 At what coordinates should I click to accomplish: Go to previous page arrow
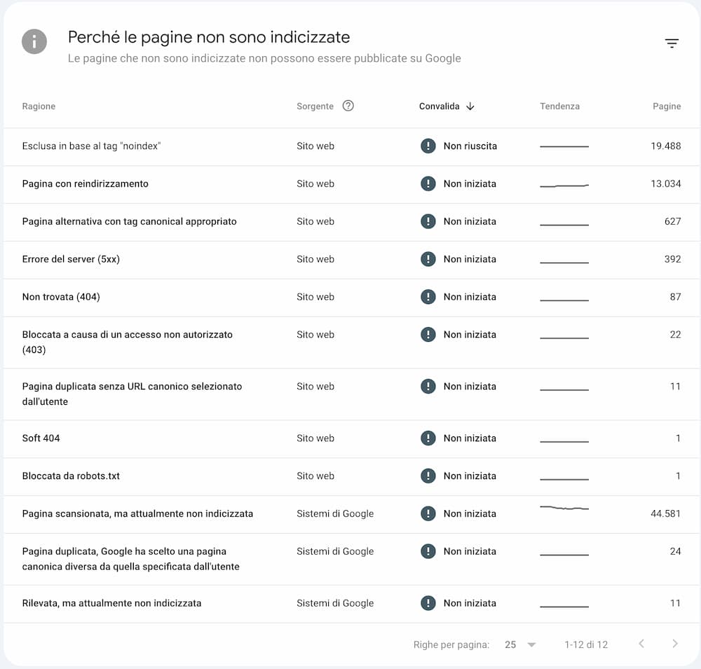click(641, 644)
